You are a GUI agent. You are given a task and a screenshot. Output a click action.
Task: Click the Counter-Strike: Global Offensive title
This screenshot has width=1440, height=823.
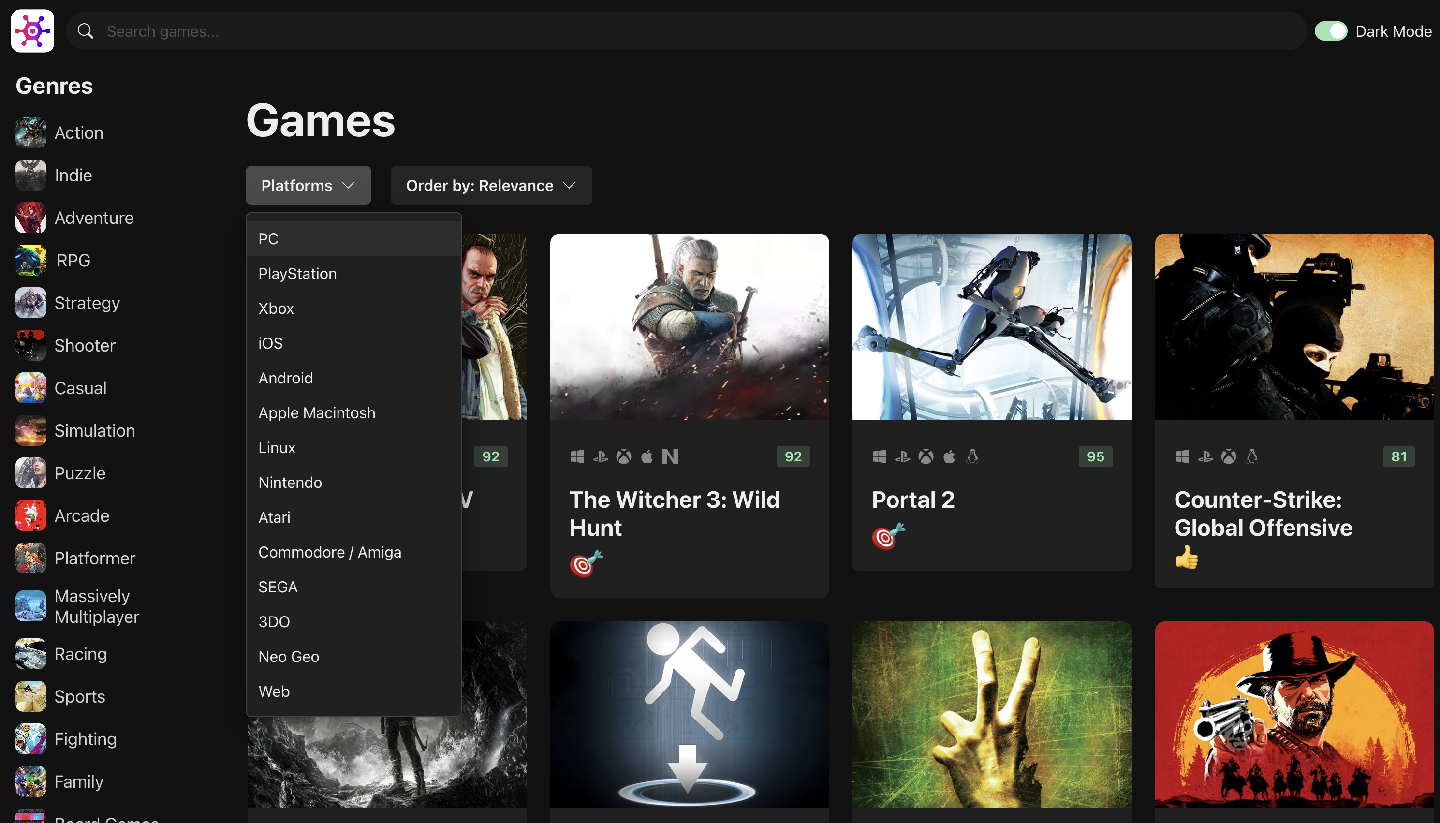(1263, 513)
